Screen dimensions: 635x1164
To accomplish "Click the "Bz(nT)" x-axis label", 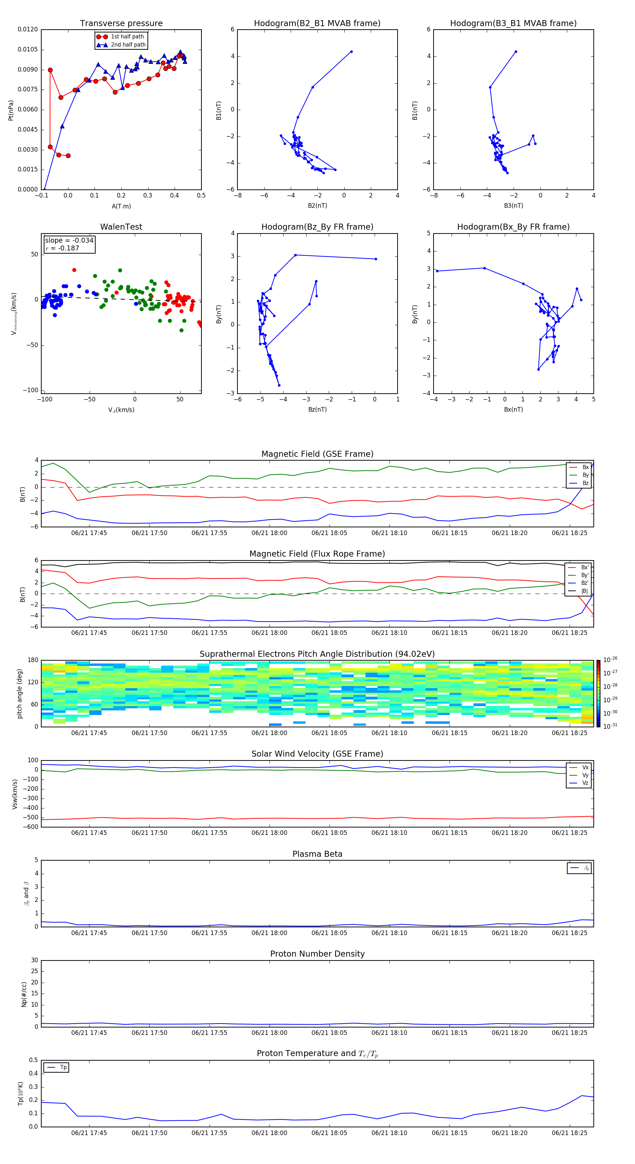I will (317, 410).
